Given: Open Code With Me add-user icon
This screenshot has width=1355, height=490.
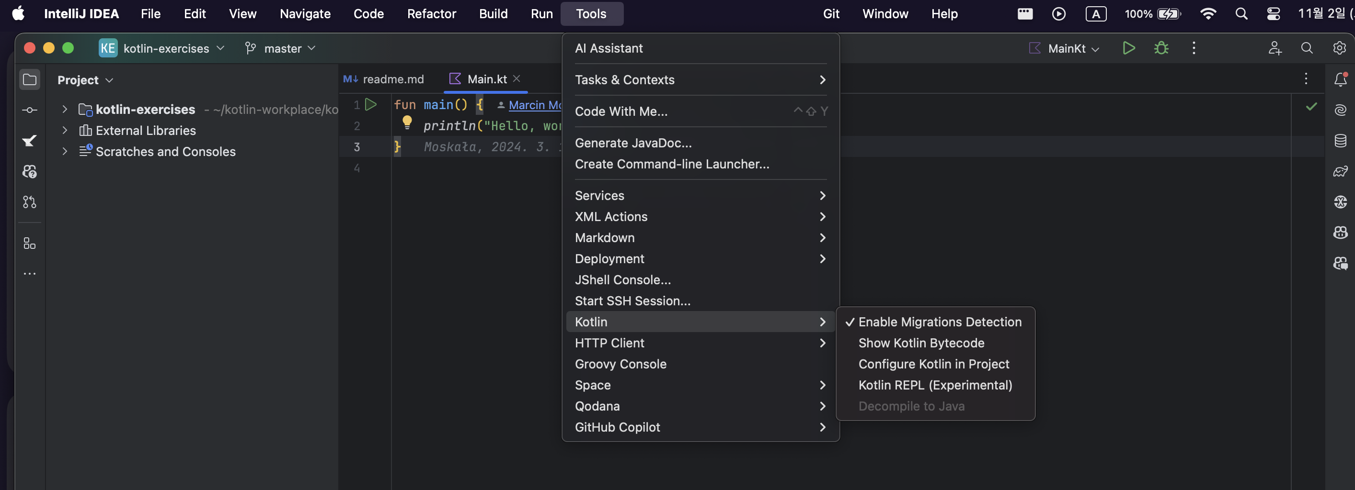Looking at the screenshot, I should coord(1275,48).
